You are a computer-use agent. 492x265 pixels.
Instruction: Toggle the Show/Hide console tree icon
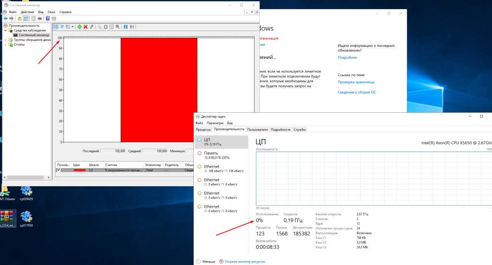coord(26,18)
